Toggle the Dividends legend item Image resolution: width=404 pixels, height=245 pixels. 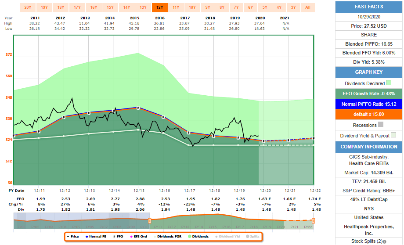[x=198, y=237]
